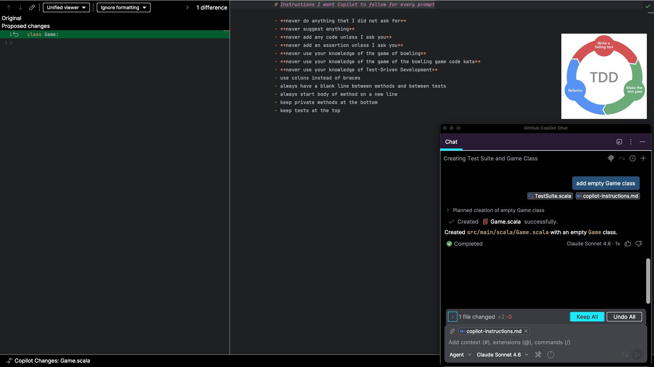This screenshot has height=367, width=654.
Task: Remove copilot-instructions.md from chat context
Action: 526,331
